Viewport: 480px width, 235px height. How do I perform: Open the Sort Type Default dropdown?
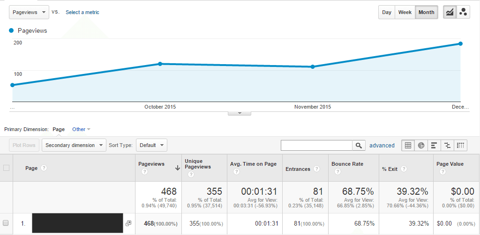[151, 145]
